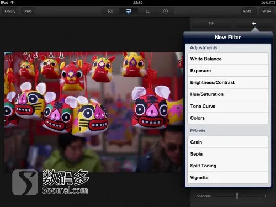
Task: Apply the Sepia effect
Action: (228, 154)
